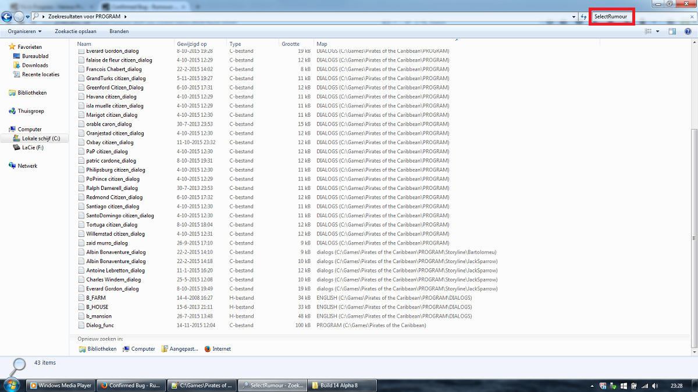Click the change view icon
This screenshot has width=698, height=392.
(648, 31)
